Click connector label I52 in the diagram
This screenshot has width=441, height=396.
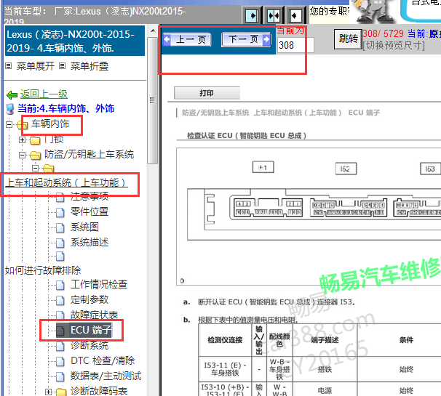346,169
